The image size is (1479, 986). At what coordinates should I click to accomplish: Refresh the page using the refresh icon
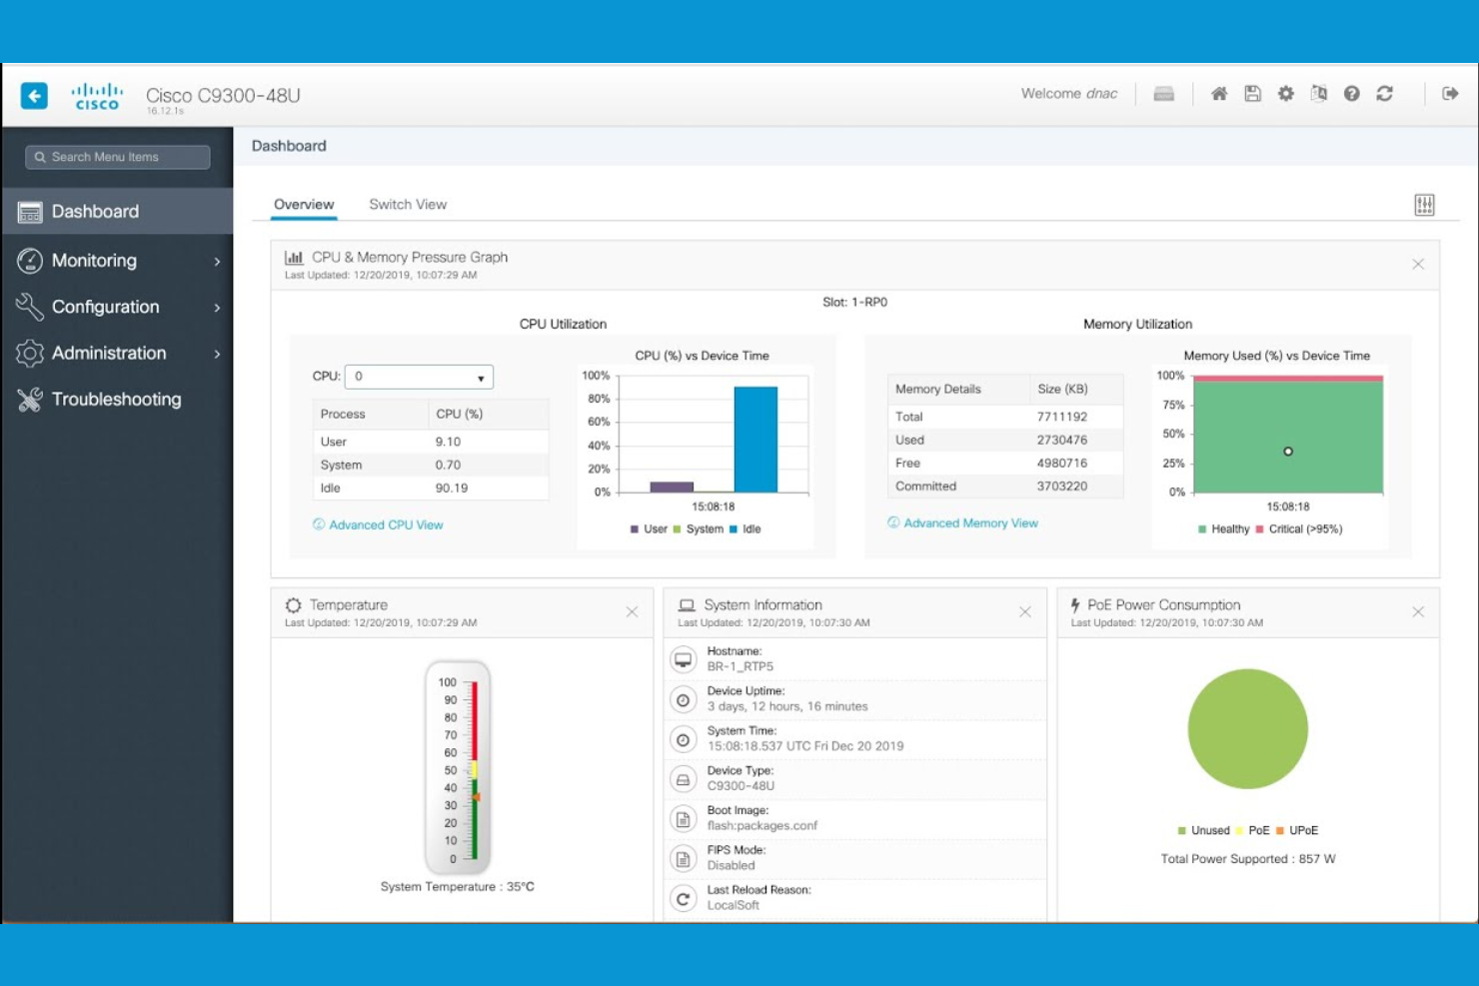[x=1384, y=93]
